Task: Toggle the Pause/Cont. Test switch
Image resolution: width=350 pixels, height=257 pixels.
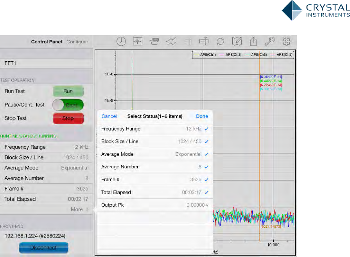Action: click(x=68, y=105)
